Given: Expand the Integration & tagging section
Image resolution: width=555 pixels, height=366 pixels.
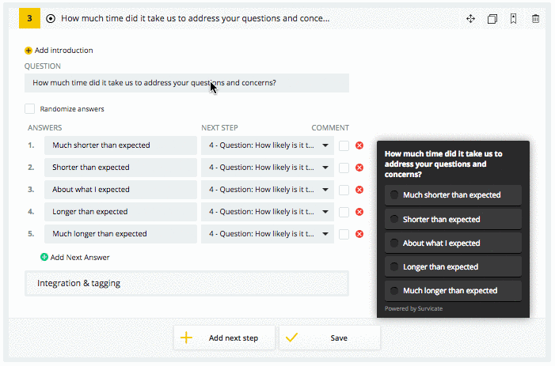Looking at the screenshot, I should (x=187, y=283).
